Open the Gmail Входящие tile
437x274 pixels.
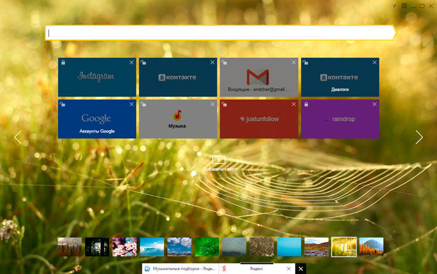pos(259,77)
